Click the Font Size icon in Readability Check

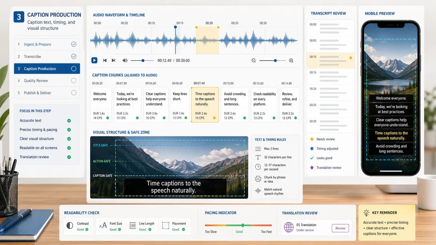coord(103,226)
